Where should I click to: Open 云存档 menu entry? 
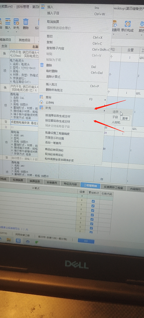coord(50,103)
